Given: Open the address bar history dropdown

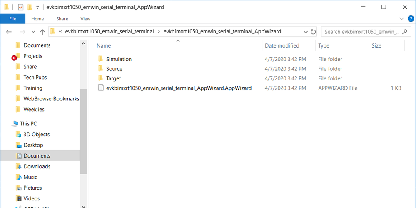Looking at the screenshot, I should [306, 32].
